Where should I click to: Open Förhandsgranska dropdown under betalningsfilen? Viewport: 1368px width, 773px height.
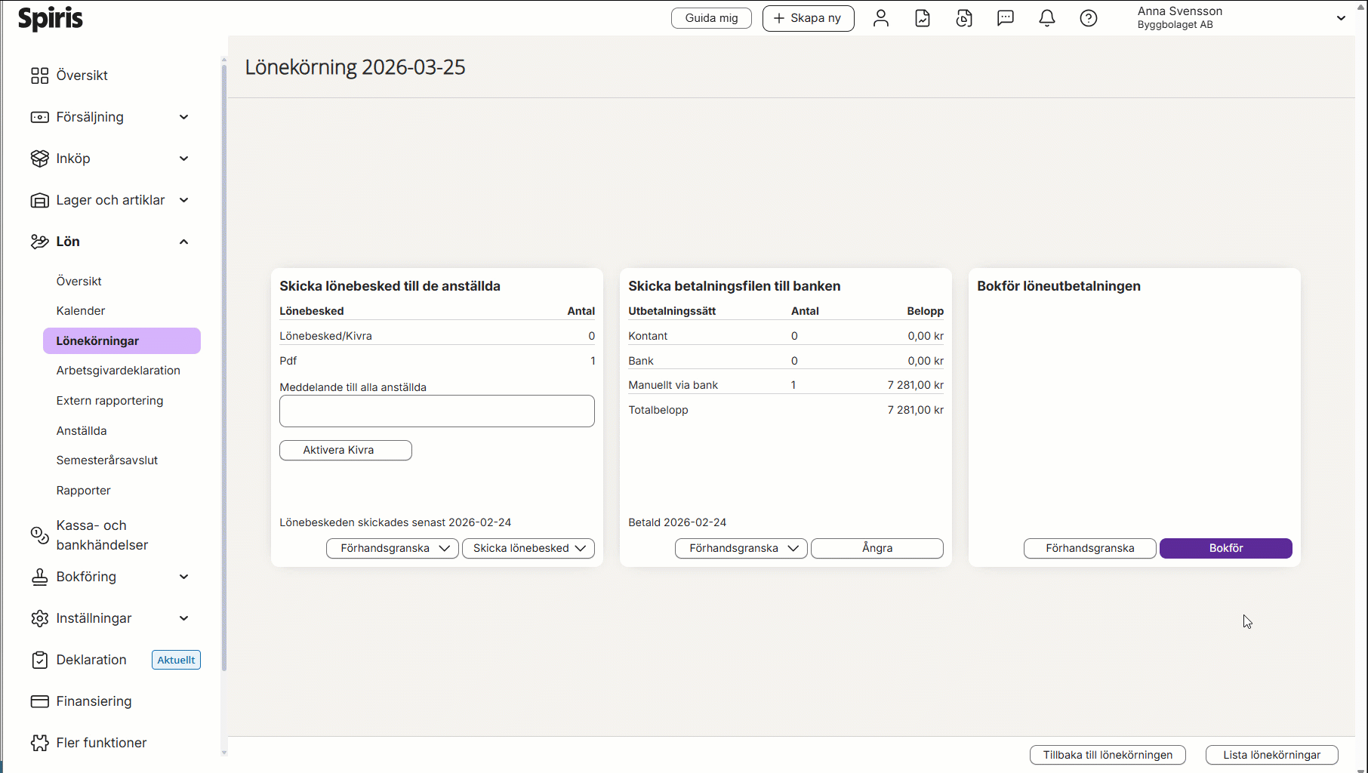(x=741, y=548)
